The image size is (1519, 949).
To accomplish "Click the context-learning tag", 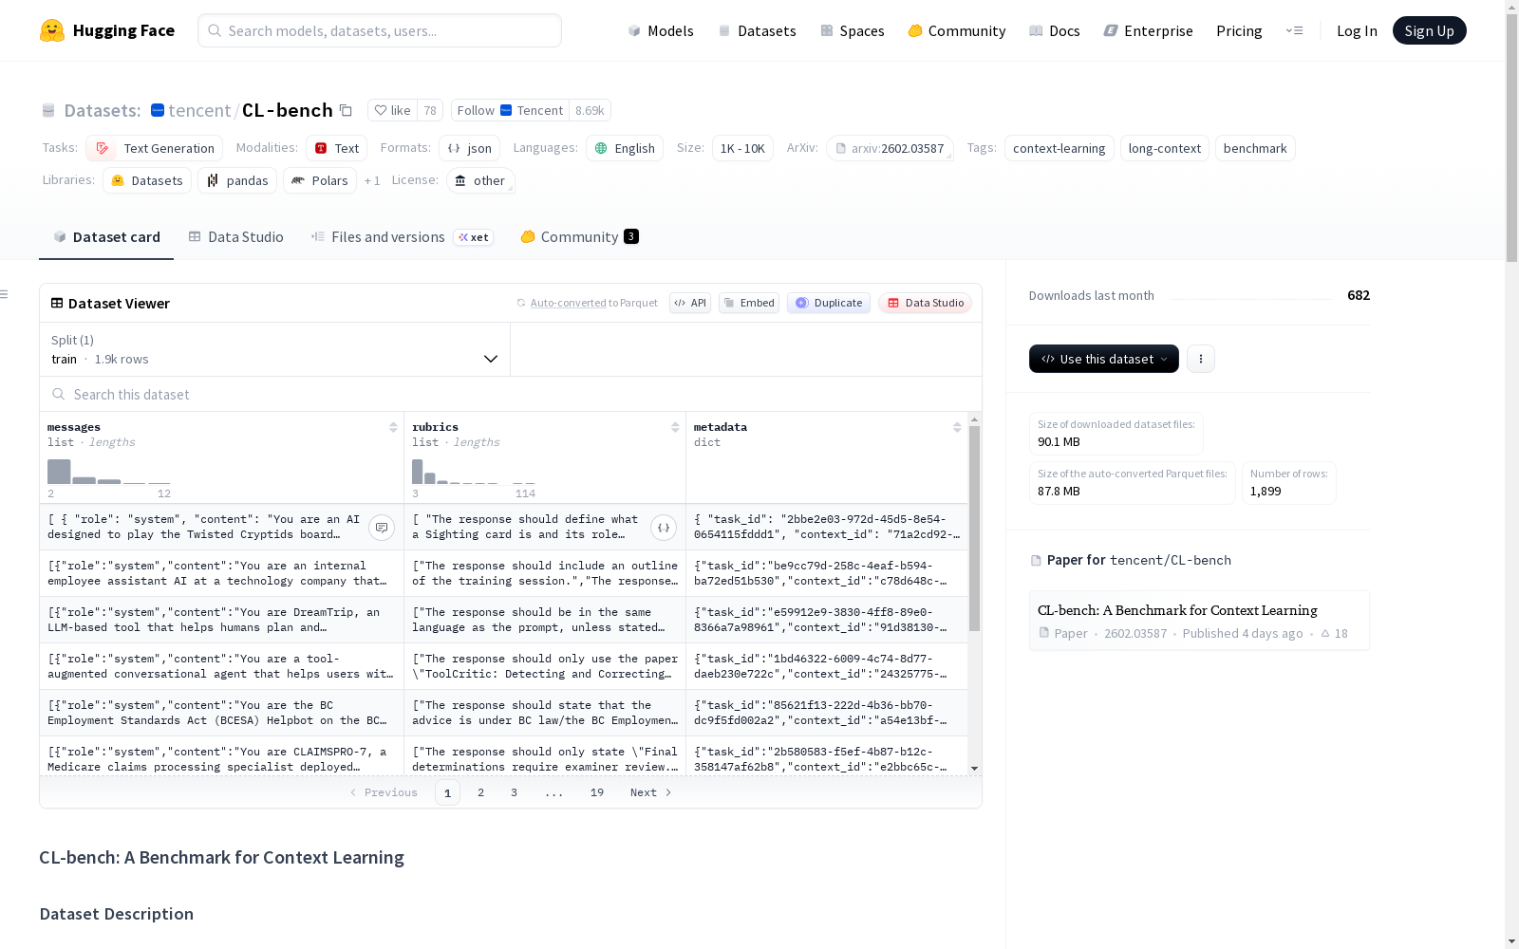I will click(x=1059, y=148).
